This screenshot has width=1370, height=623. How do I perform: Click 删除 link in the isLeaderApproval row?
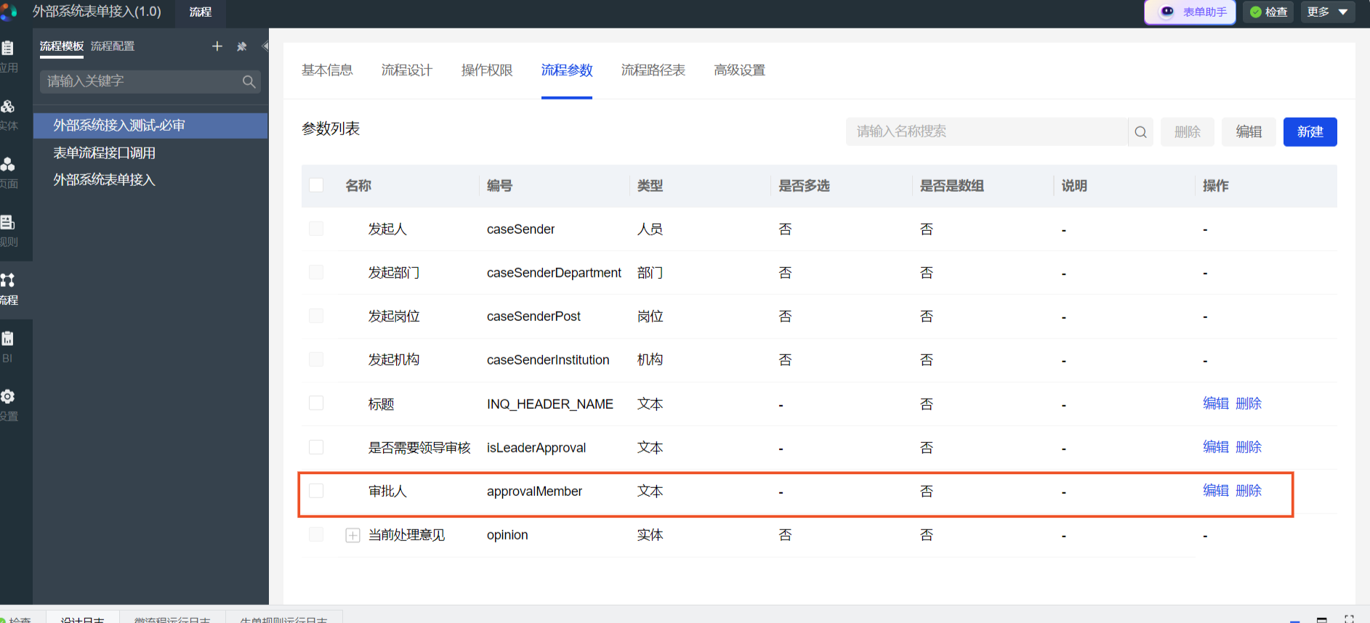[1249, 447]
